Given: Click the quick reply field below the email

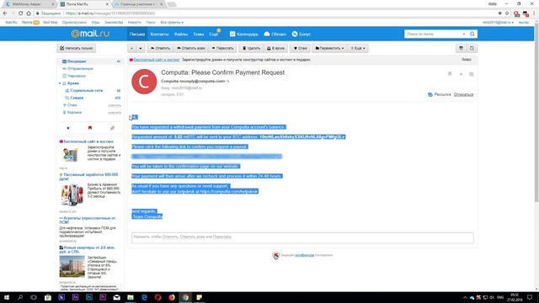Looking at the screenshot, I should (x=302, y=237).
